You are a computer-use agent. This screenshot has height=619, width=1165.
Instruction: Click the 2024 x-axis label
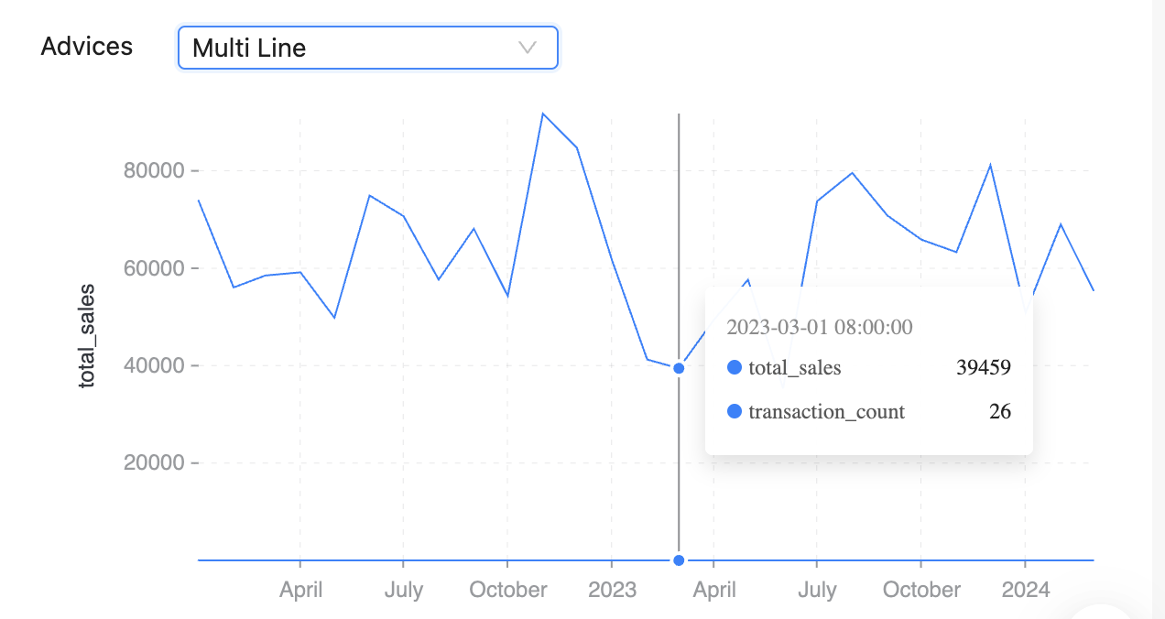pyautogui.click(x=1025, y=590)
